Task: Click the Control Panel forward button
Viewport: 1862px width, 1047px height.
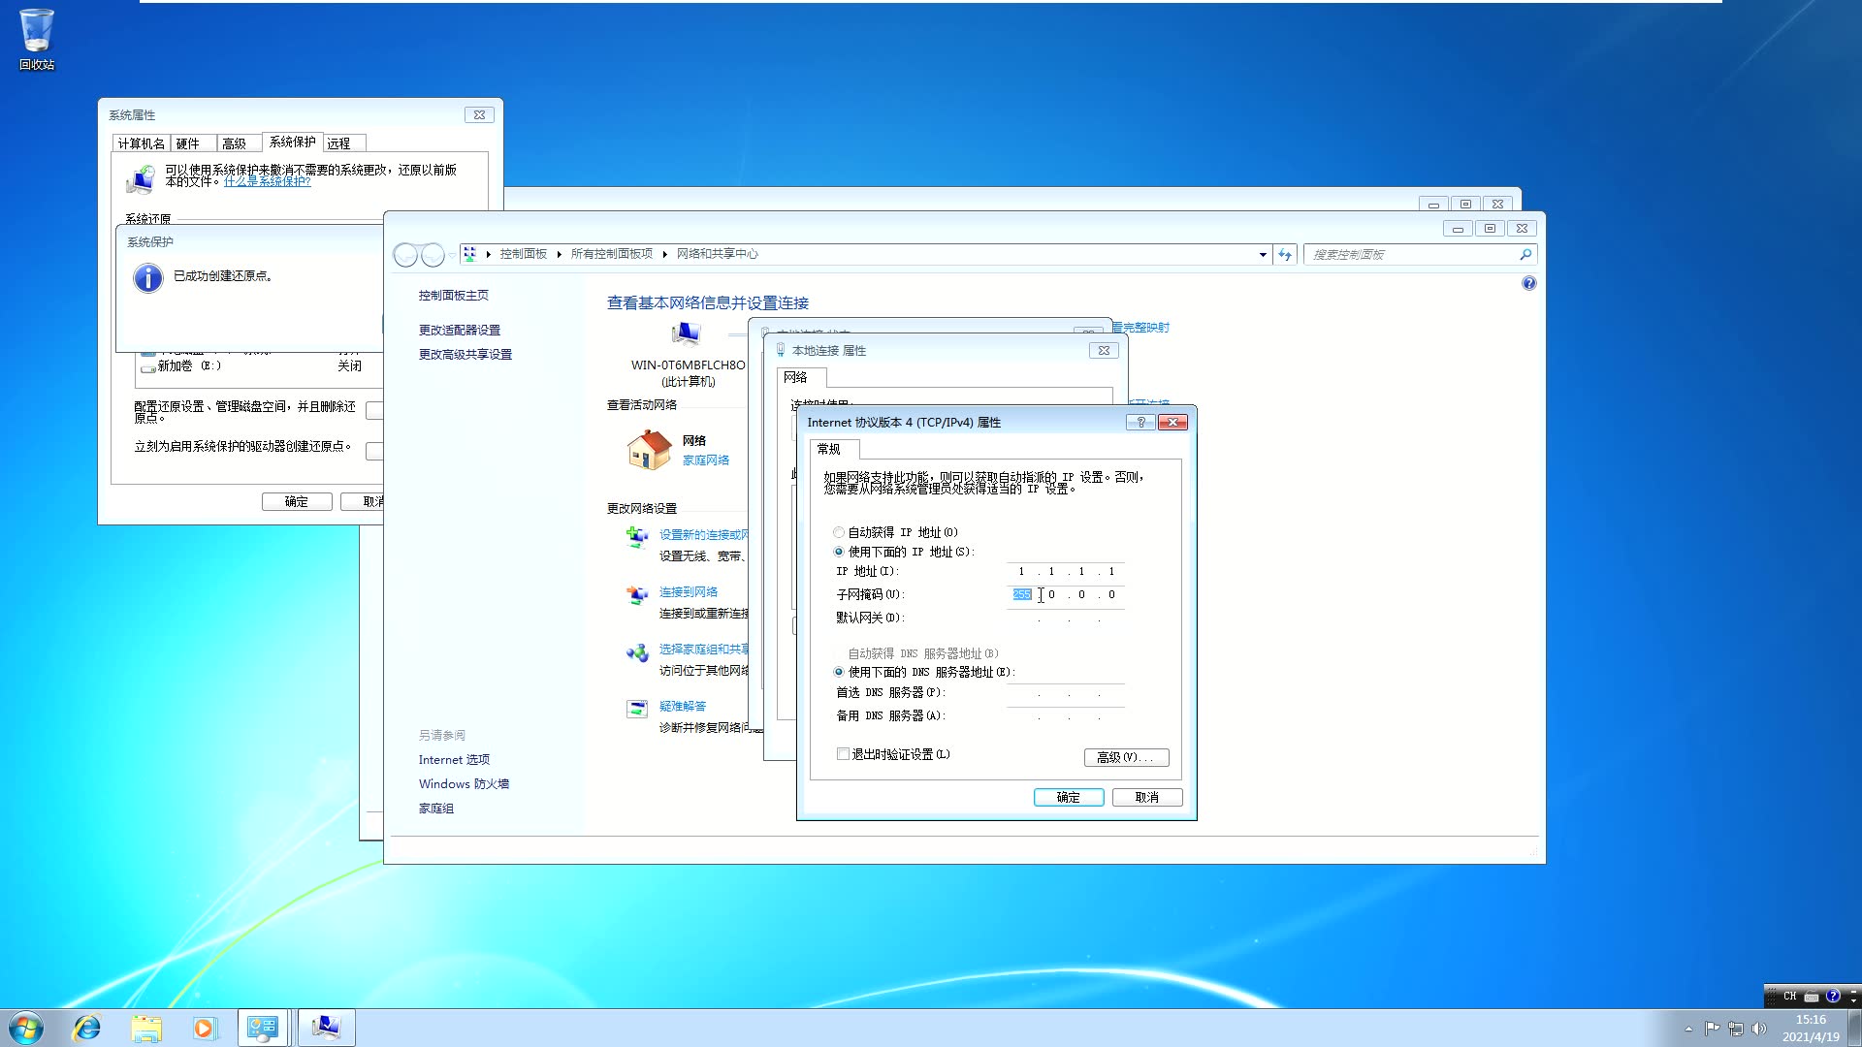Action: pos(433,254)
